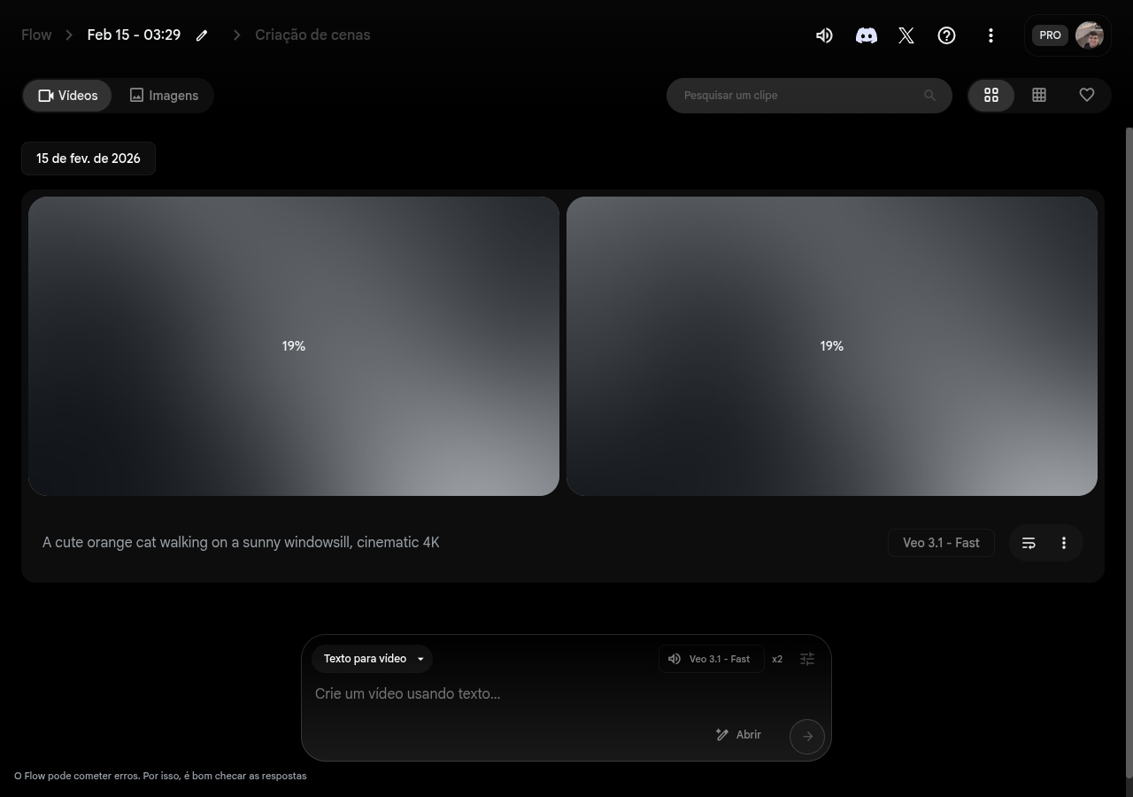Click the Pesquisar um clipe search field

[797, 96]
